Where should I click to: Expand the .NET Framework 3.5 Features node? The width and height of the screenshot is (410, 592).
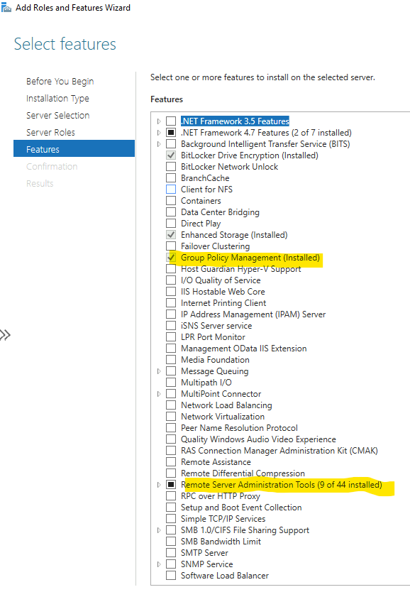(159, 121)
